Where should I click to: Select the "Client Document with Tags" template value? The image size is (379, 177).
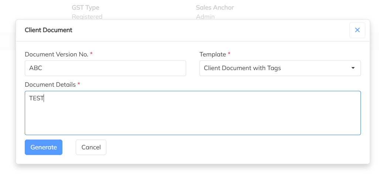pos(242,68)
